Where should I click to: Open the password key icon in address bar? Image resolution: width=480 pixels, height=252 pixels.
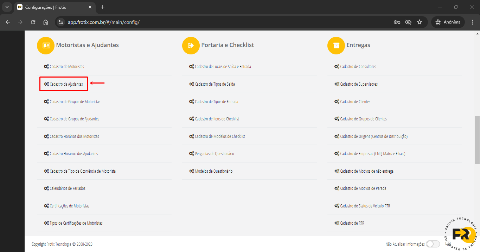397,22
